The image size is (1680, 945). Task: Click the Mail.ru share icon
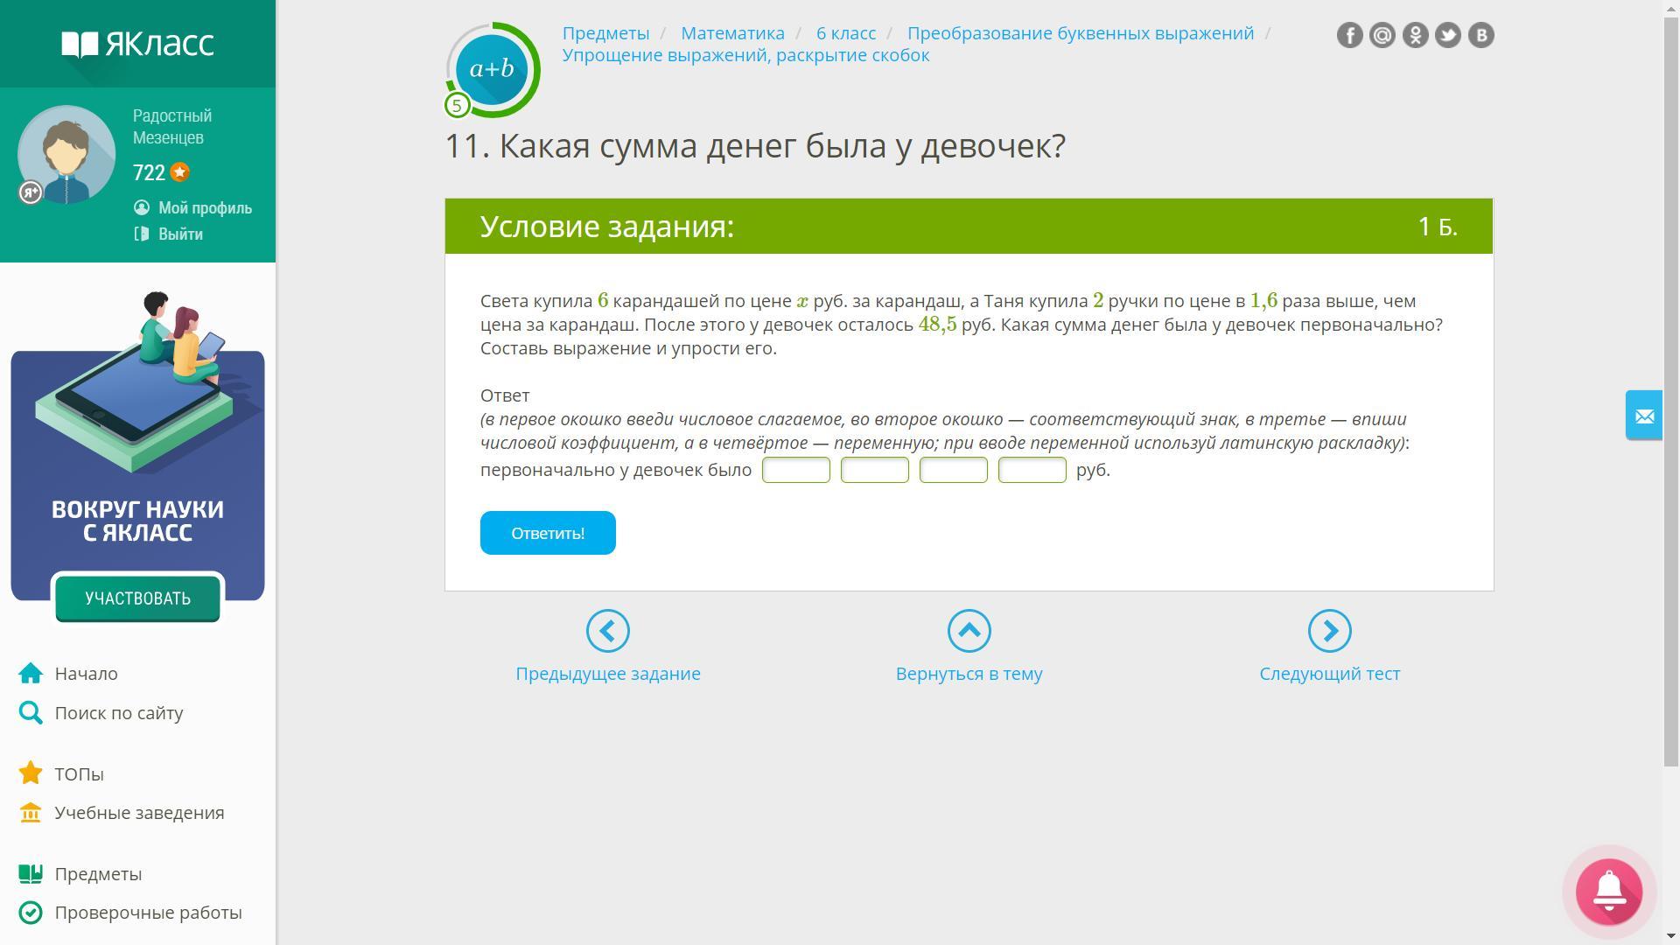click(1382, 35)
